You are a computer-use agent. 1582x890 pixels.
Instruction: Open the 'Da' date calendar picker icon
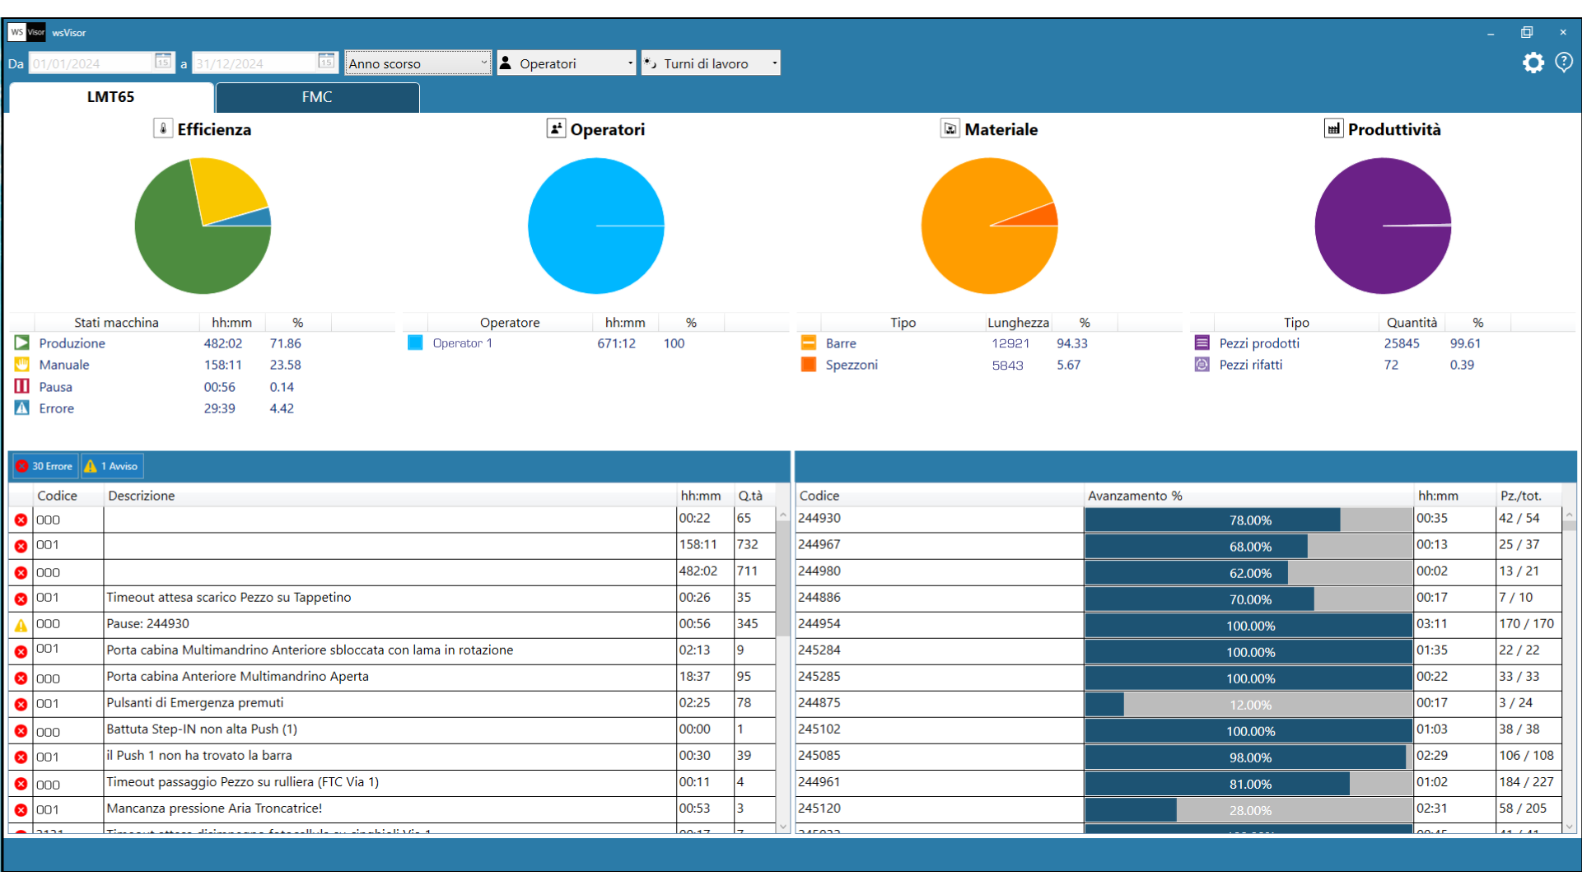[163, 62]
